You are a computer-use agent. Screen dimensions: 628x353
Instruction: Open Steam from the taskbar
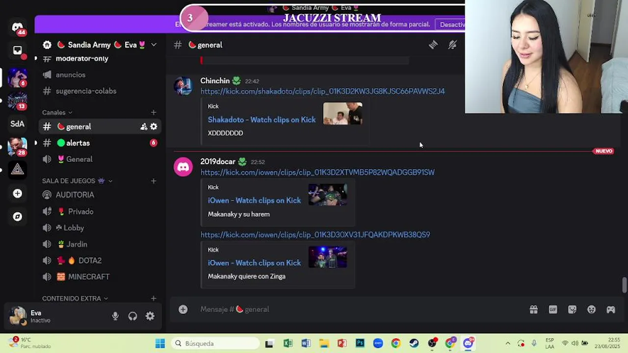coord(414,343)
